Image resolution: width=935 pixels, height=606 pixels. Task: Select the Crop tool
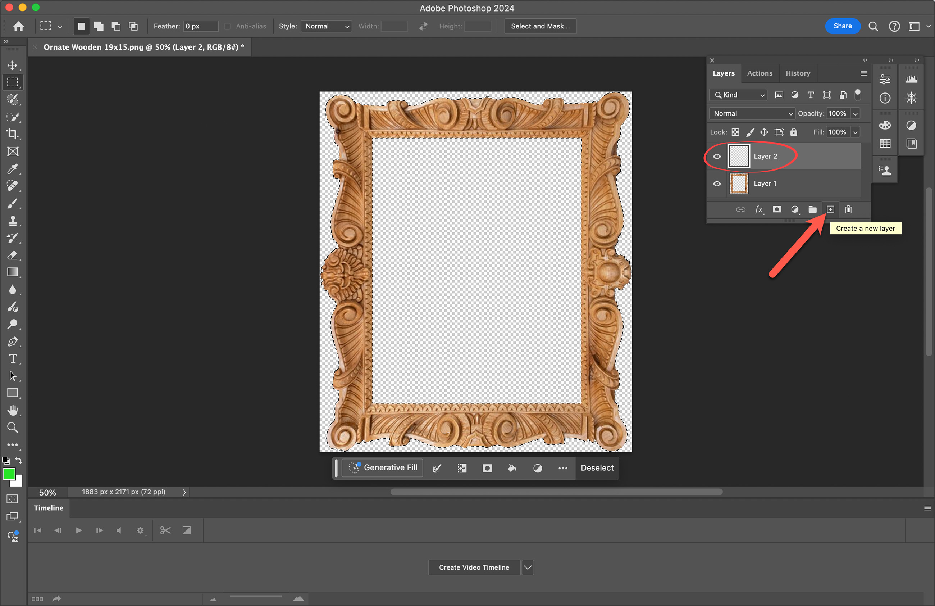13,134
